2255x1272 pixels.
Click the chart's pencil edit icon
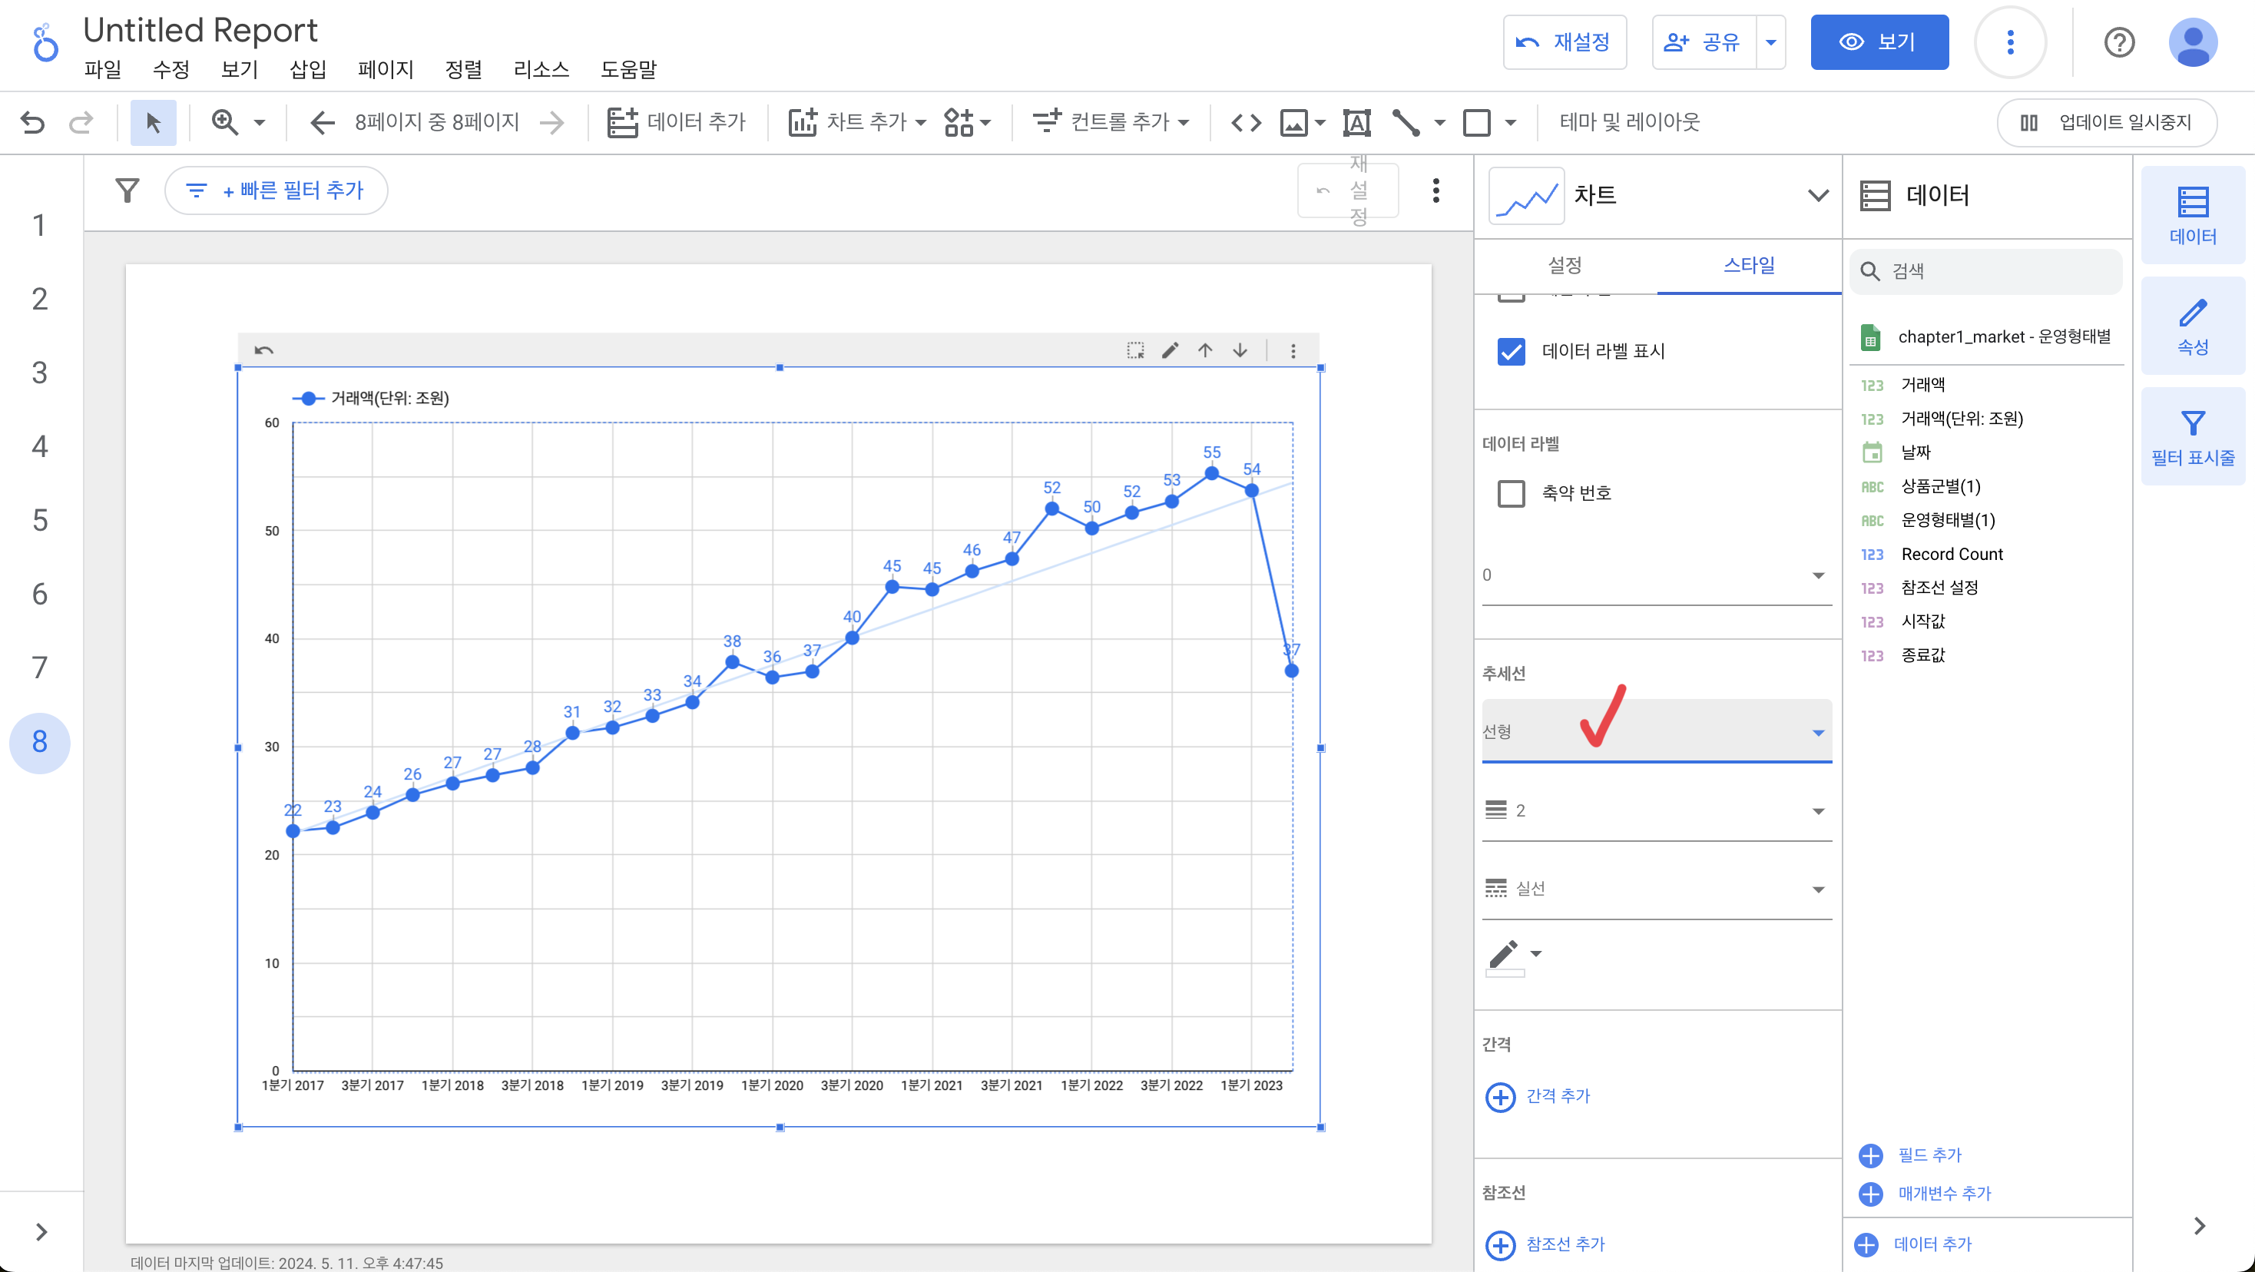pos(1170,350)
